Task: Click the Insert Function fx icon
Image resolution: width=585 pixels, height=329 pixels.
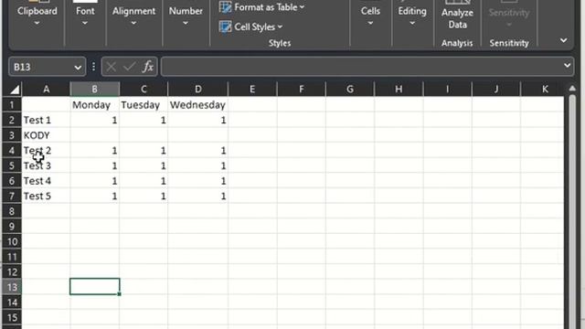Action: 148,67
